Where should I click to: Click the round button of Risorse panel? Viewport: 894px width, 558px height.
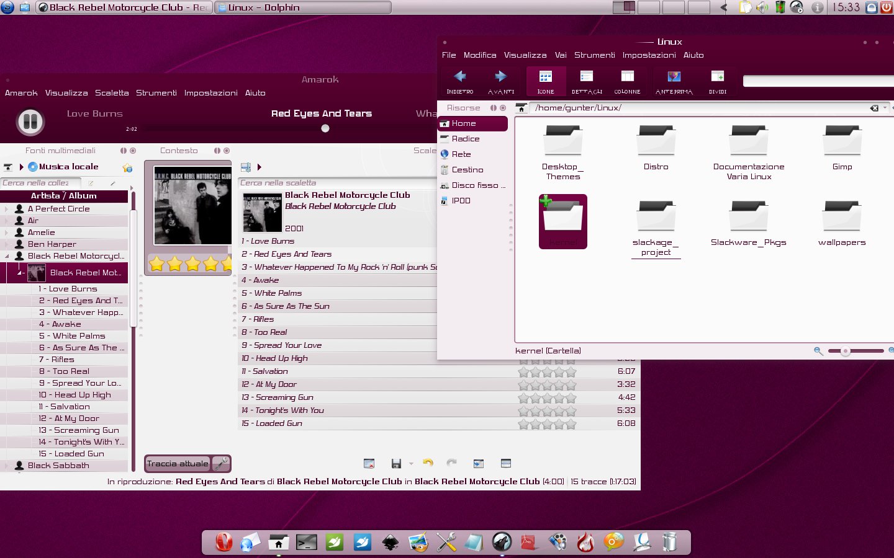tap(503, 108)
